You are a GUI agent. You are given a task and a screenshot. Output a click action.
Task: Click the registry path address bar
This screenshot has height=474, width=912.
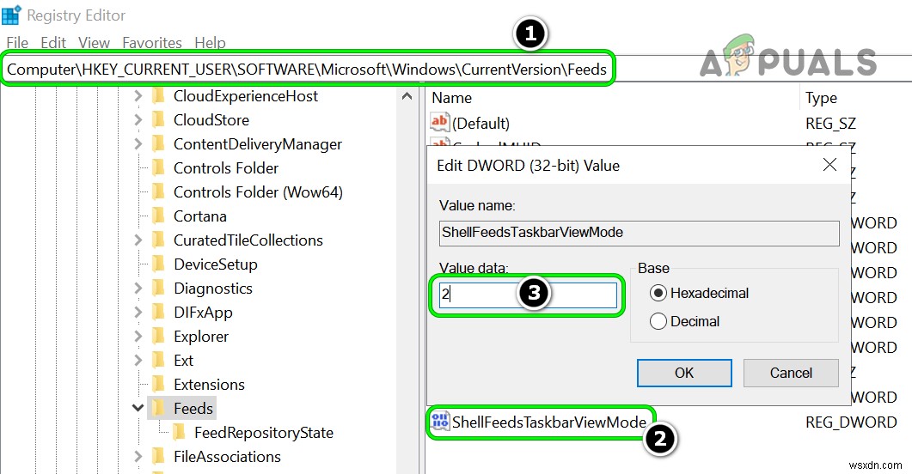(x=307, y=69)
